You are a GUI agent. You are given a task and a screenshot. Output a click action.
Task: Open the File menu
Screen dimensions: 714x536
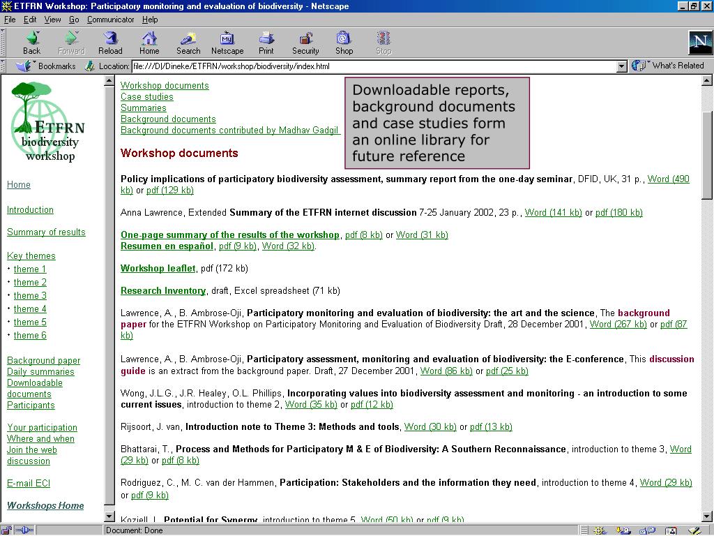pos(10,20)
